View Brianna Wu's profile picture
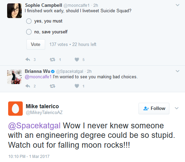 pos(14,77)
